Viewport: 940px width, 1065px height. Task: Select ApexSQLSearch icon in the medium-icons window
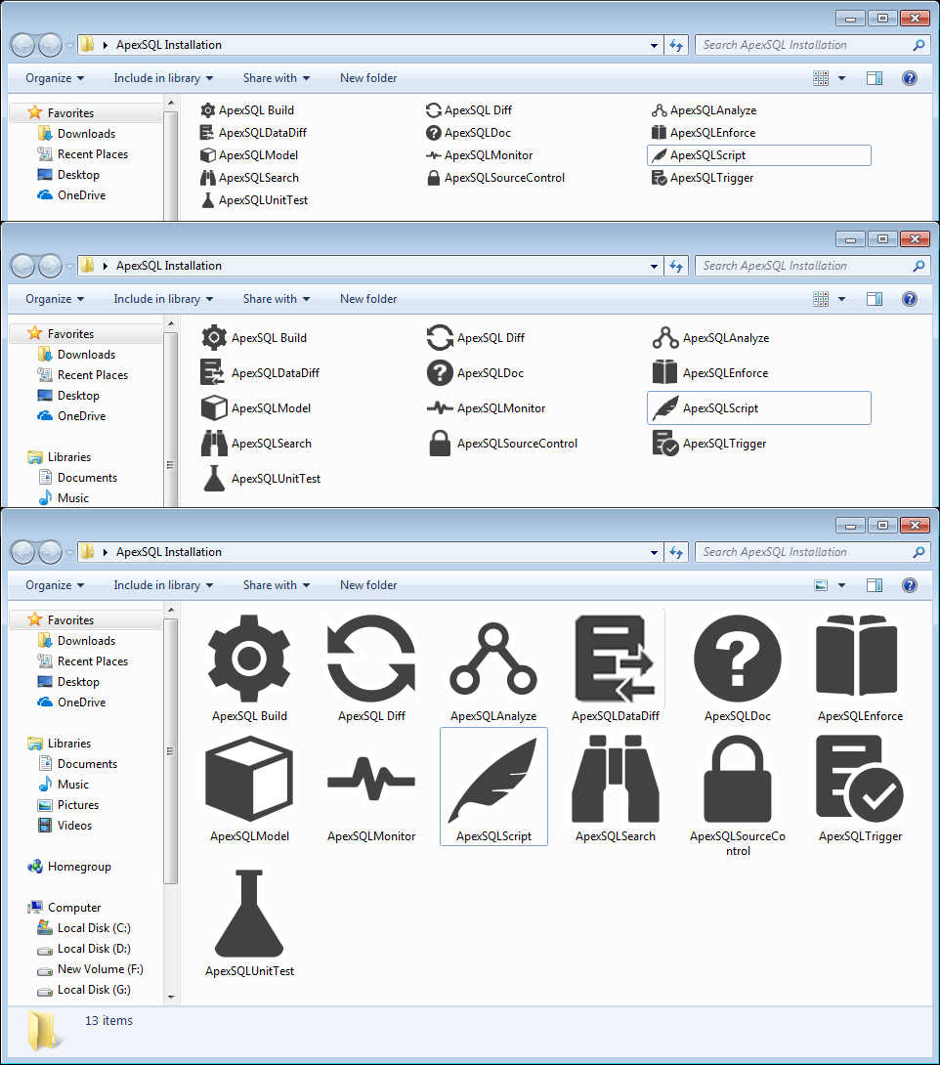[x=214, y=444]
